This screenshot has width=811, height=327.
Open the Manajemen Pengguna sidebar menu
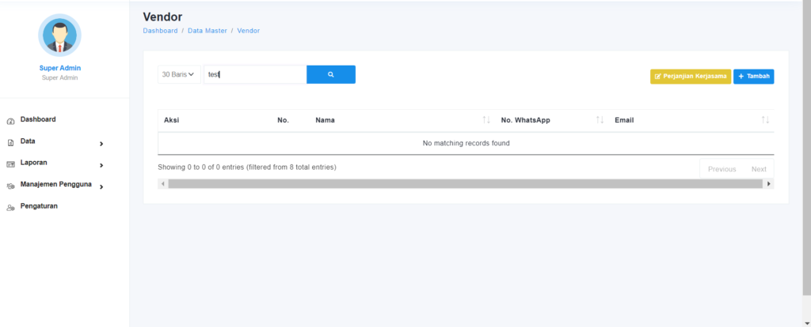click(56, 184)
